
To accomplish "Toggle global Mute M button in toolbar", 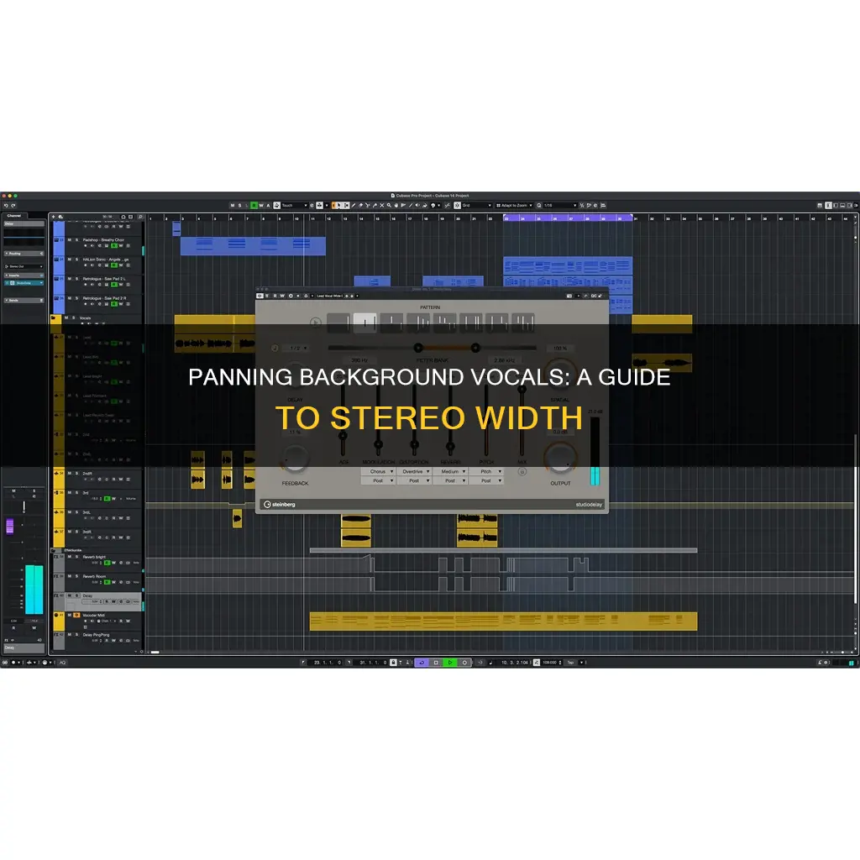I will 232,205.
